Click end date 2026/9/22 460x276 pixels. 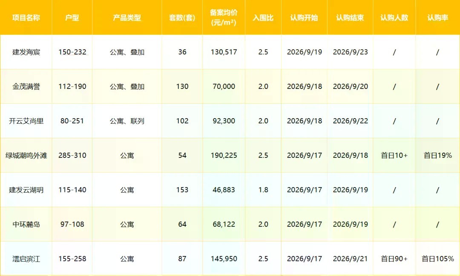point(350,121)
